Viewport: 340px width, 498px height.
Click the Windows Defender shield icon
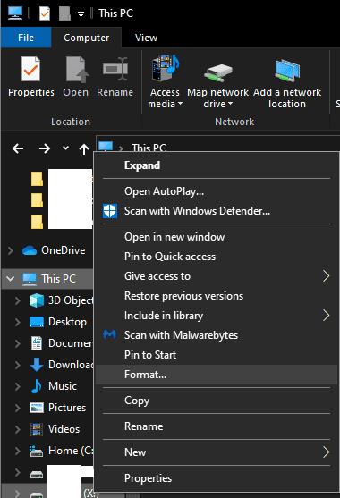click(110, 211)
